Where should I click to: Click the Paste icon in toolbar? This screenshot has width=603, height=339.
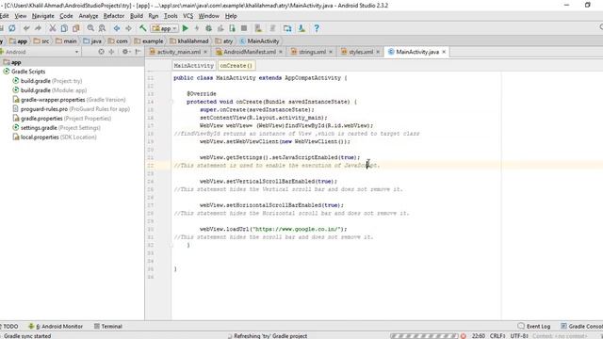[x=75, y=28]
